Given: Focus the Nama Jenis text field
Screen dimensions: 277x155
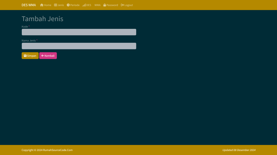Looking at the screenshot, I should (79, 46).
